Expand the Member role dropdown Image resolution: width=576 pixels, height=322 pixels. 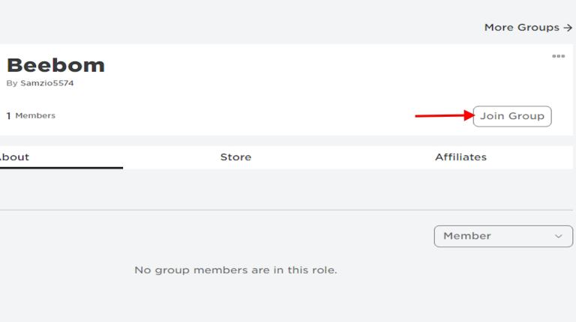(502, 236)
